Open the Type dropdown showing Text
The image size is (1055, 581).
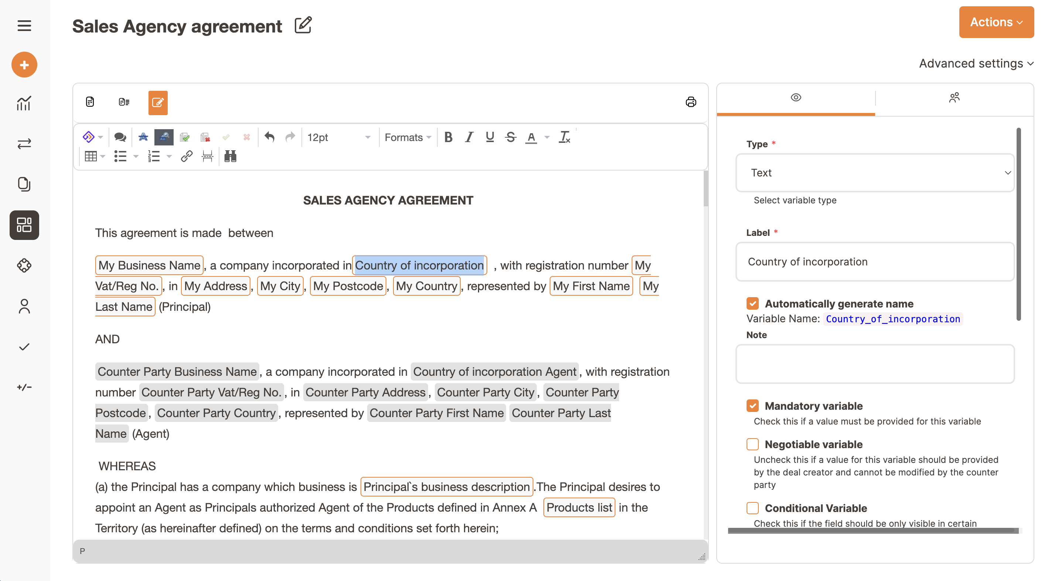click(x=875, y=173)
